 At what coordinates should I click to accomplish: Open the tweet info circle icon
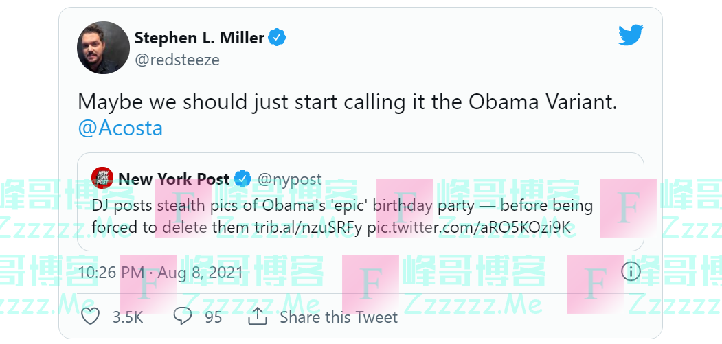[631, 271]
